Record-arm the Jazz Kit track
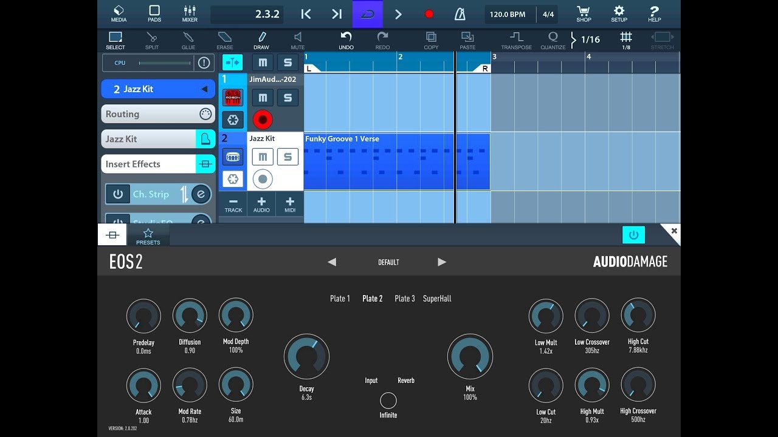This screenshot has height=437, width=778. [263, 179]
